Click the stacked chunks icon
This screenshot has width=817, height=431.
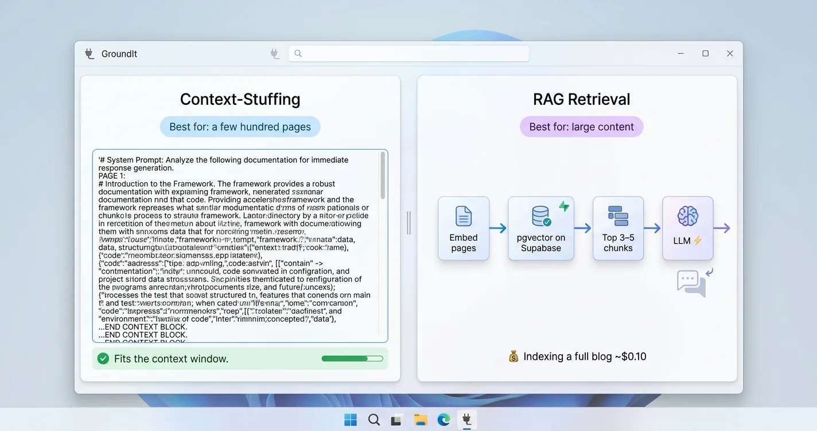[x=618, y=216]
